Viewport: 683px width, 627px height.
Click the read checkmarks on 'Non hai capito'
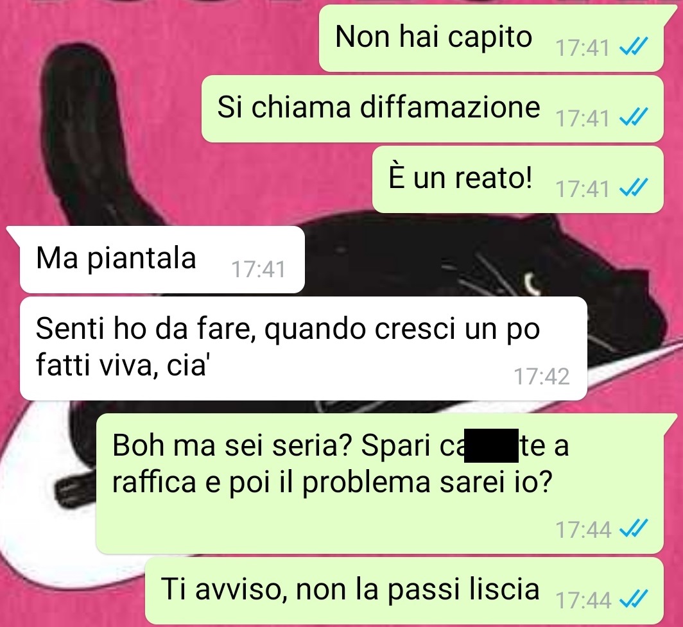(634, 46)
